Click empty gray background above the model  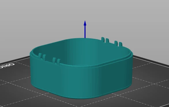43,22
